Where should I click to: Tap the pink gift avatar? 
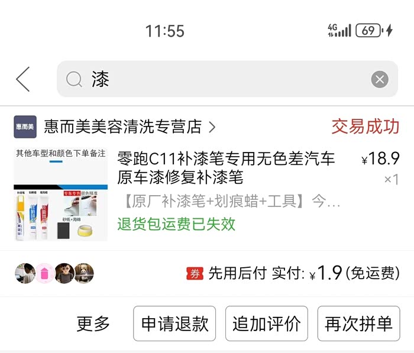[45, 273]
